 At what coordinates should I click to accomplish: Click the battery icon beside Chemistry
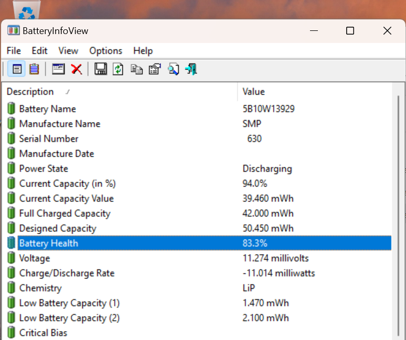(11, 288)
